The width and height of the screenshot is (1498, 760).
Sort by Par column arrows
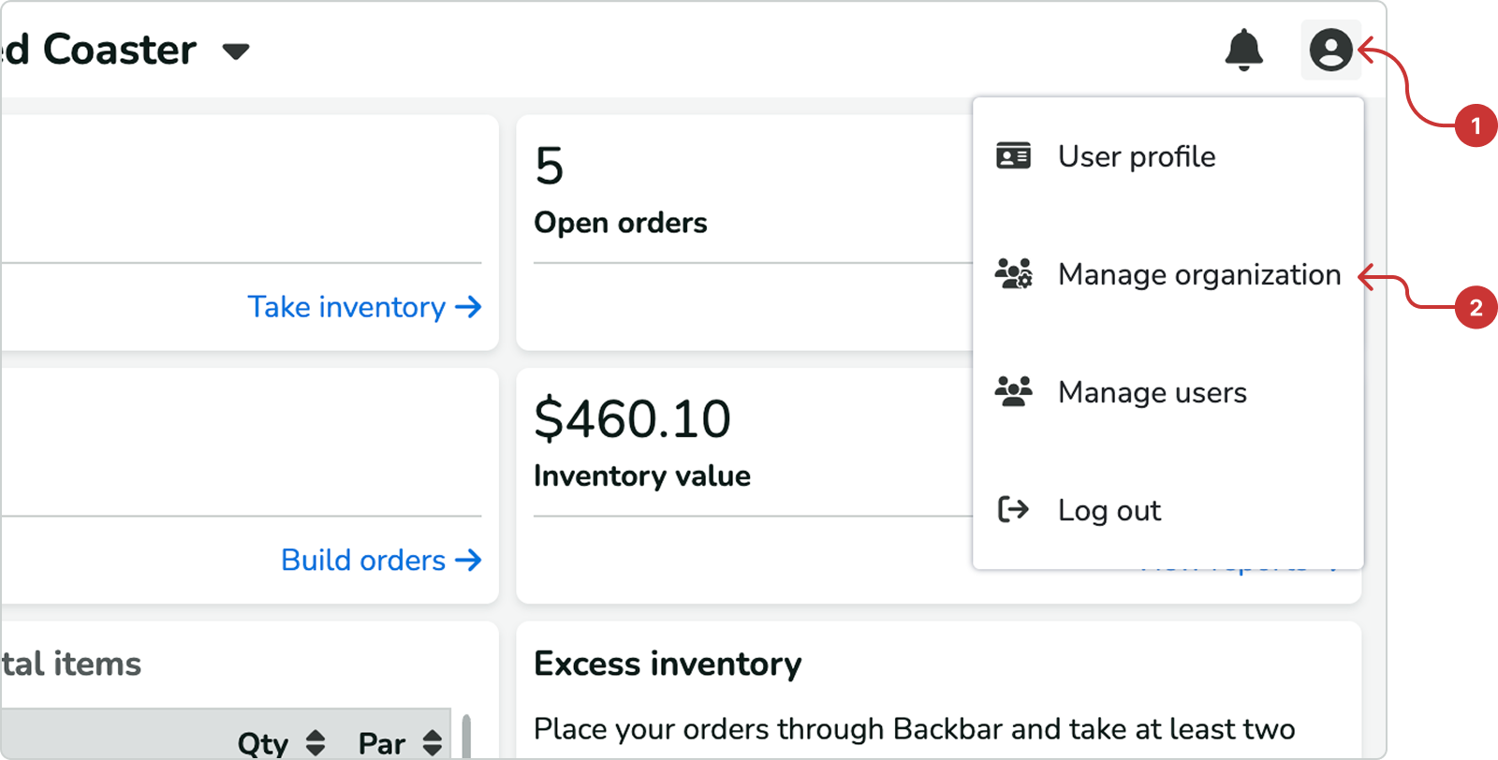pyautogui.click(x=433, y=743)
